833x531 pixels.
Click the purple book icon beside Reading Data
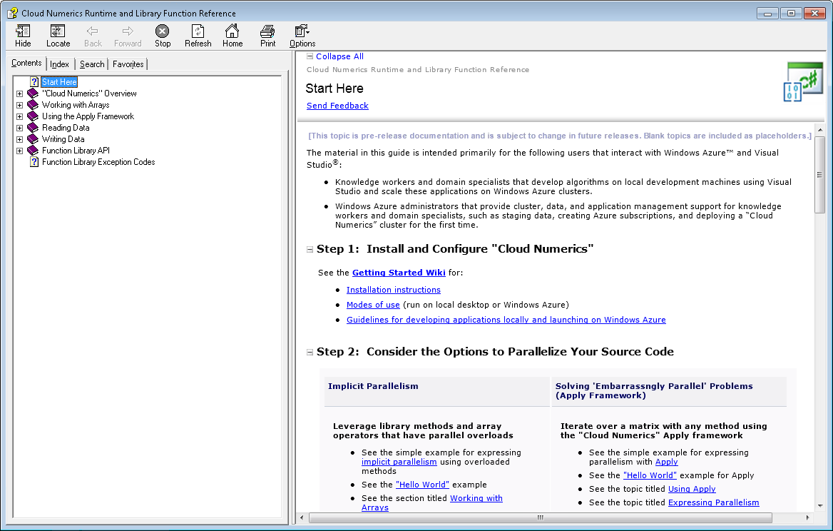point(33,128)
